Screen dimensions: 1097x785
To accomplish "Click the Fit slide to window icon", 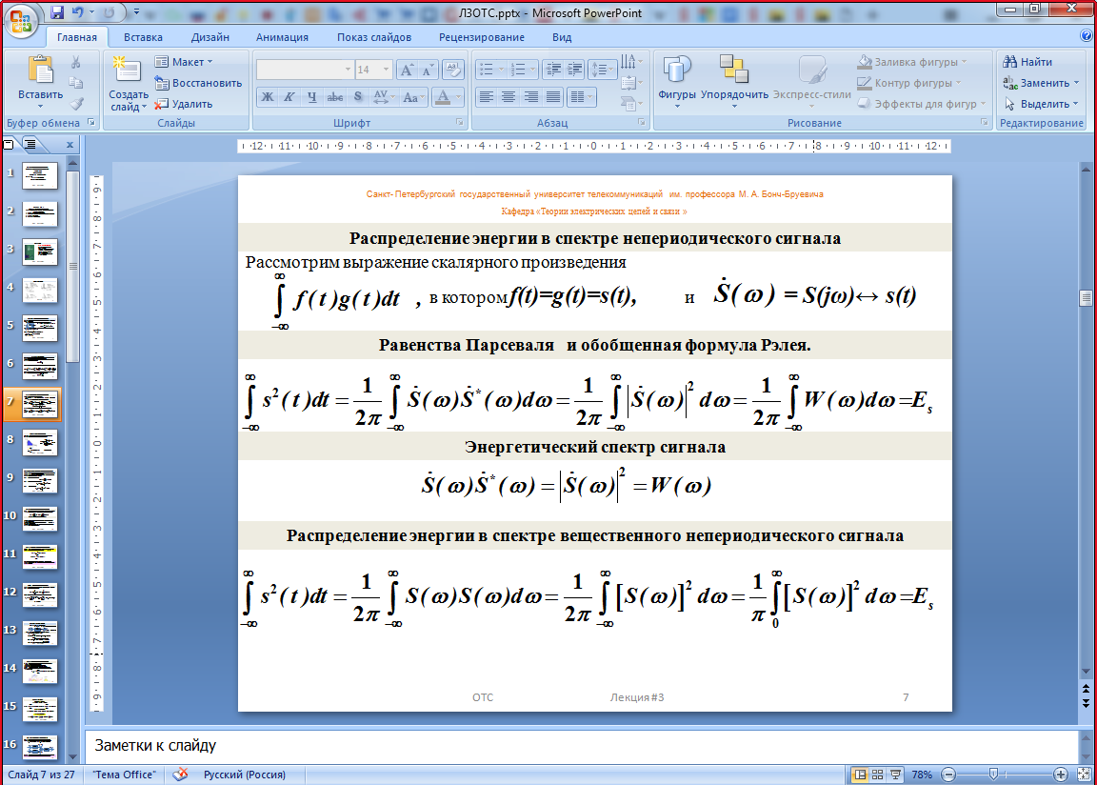I will (x=1085, y=775).
